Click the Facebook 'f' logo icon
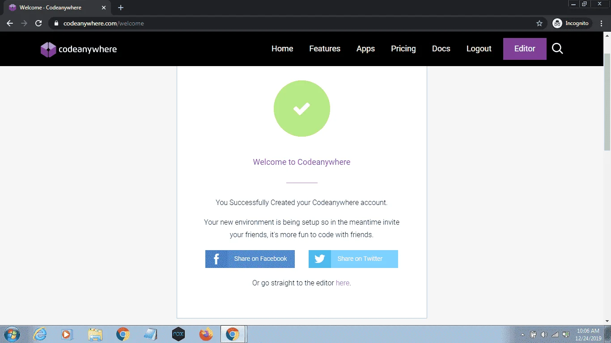This screenshot has height=343, width=611. click(216, 259)
